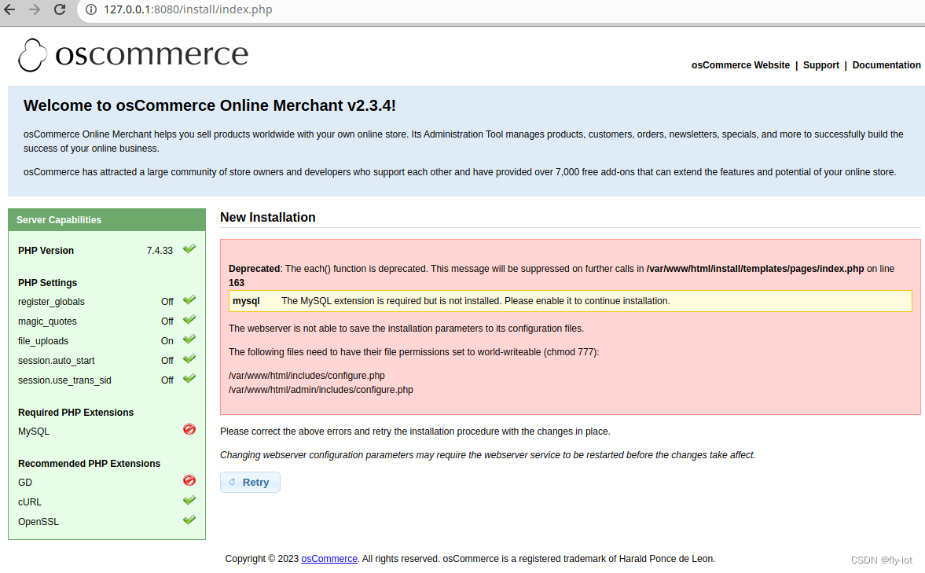
Task: Click the session.auto_start setting name
Action: (x=56, y=361)
